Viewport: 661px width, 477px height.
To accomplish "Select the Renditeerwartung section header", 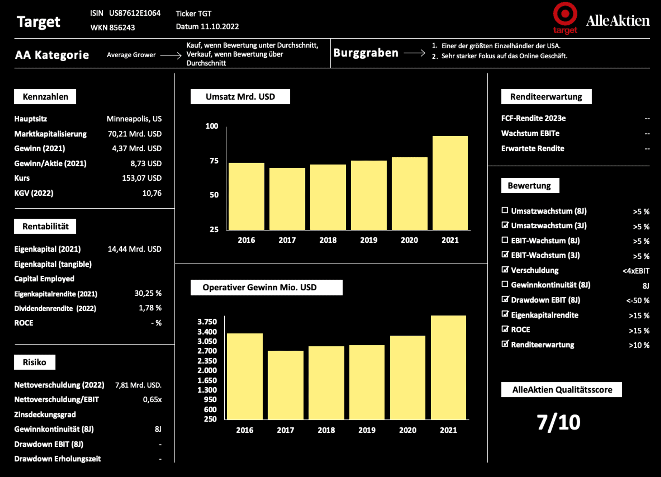I will point(546,97).
